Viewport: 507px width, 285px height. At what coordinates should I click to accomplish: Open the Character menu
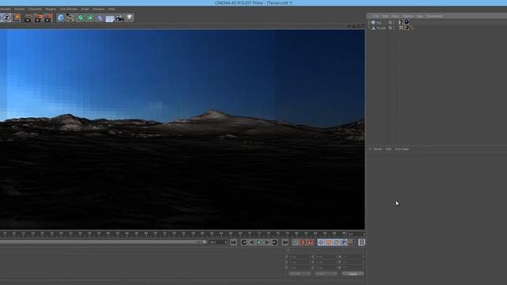click(x=35, y=9)
